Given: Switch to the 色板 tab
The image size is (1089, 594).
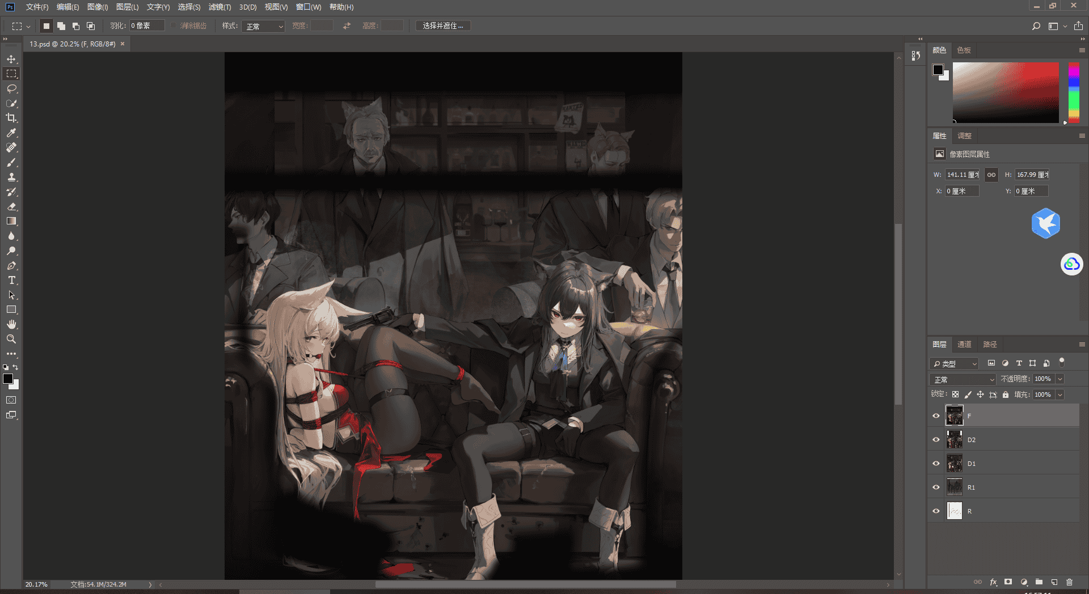Looking at the screenshot, I should (964, 50).
